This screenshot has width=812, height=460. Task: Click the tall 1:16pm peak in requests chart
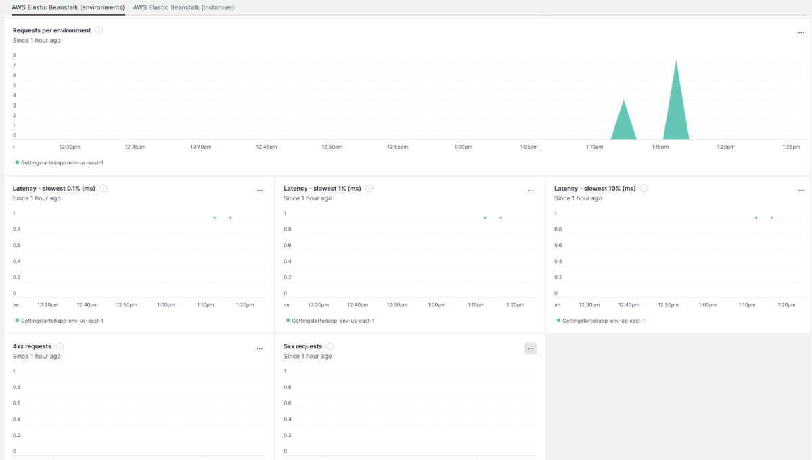click(x=676, y=108)
